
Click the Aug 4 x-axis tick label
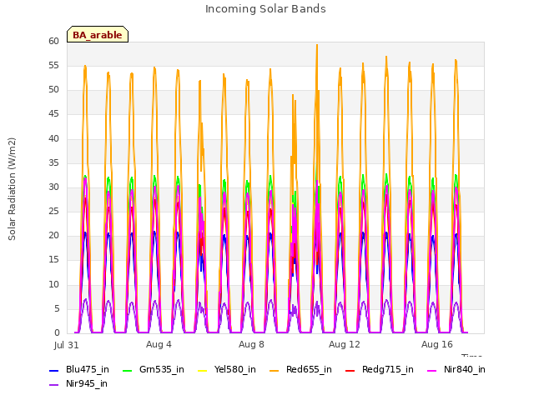(159, 344)
